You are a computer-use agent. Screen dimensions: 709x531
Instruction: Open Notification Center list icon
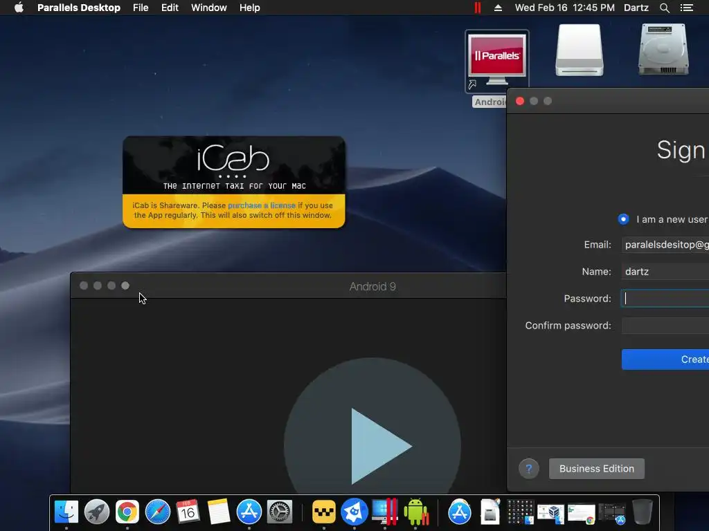click(687, 8)
